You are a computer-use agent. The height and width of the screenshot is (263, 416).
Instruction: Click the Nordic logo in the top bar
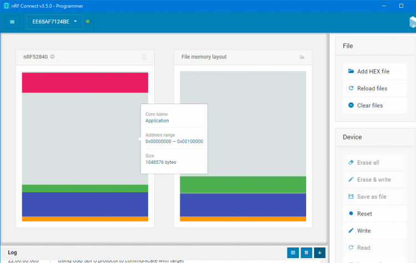pyautogui.click(x=413, y=22)
